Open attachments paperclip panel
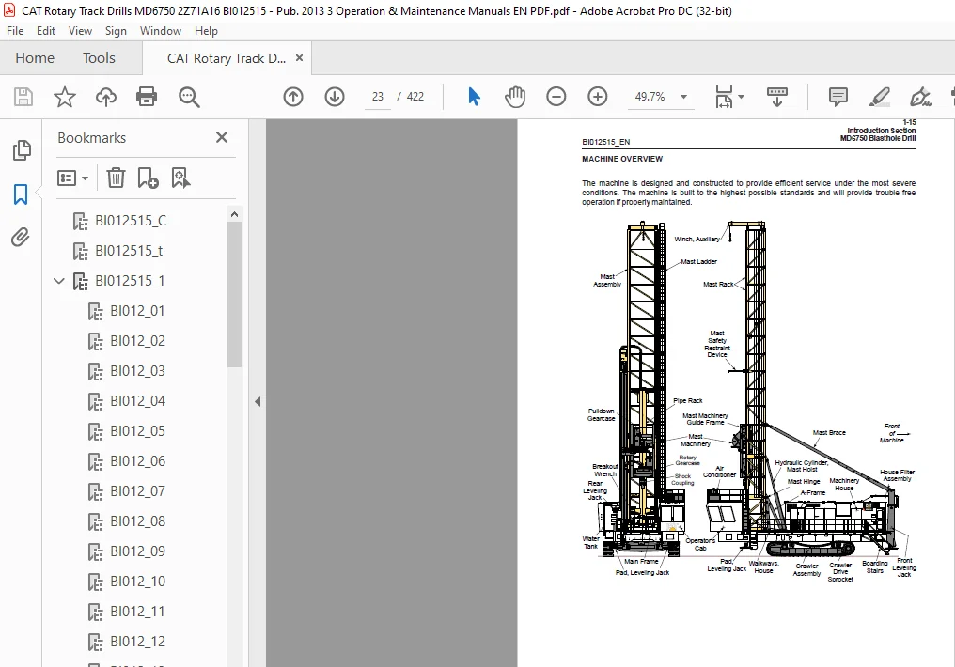 [21, 237]
